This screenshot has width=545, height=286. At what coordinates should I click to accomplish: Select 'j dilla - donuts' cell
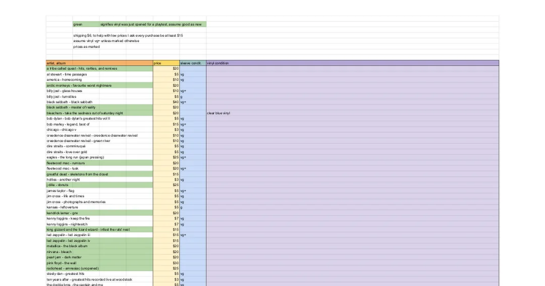point(99,185)
